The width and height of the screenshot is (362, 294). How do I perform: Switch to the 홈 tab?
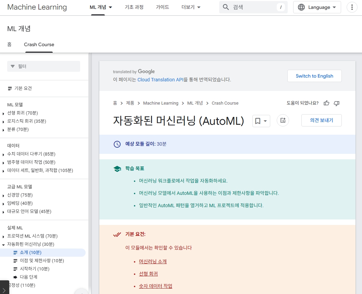point(9,44)
